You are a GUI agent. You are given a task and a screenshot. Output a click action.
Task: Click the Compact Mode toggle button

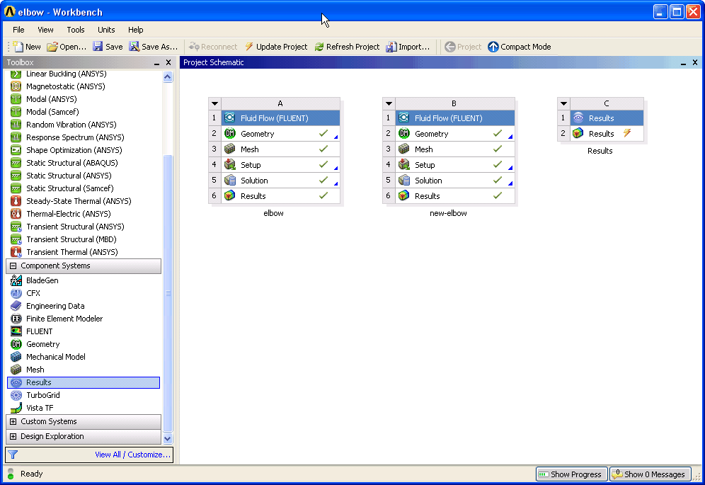(x=520, y=46)
